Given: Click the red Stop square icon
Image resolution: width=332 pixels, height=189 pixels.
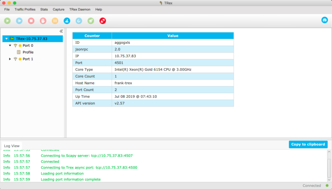Looking at the screenshot, I should (31, 21).
